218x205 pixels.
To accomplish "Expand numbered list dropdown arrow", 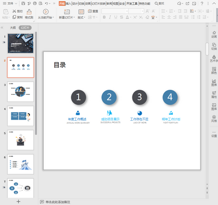I will point(174,11).
